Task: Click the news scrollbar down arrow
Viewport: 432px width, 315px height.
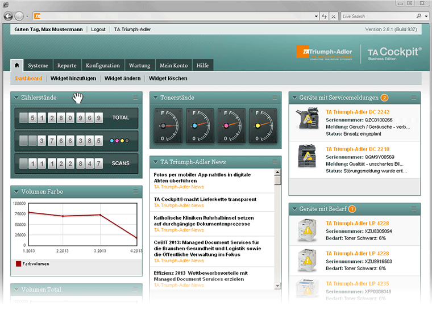Action: 278,286
